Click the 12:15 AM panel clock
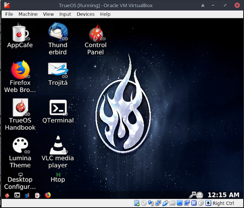Image resolution: width=244 pixels, height=208 pixels. [x=223, y=195]
